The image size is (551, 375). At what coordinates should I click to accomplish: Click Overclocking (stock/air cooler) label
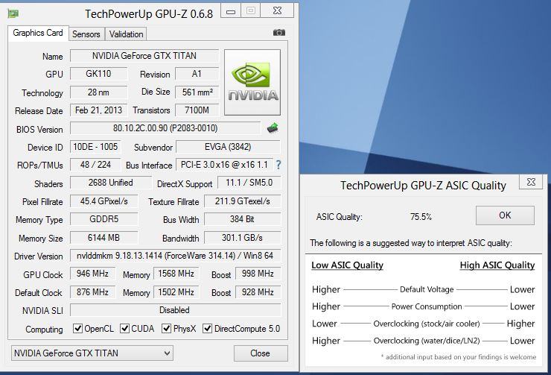427,324
